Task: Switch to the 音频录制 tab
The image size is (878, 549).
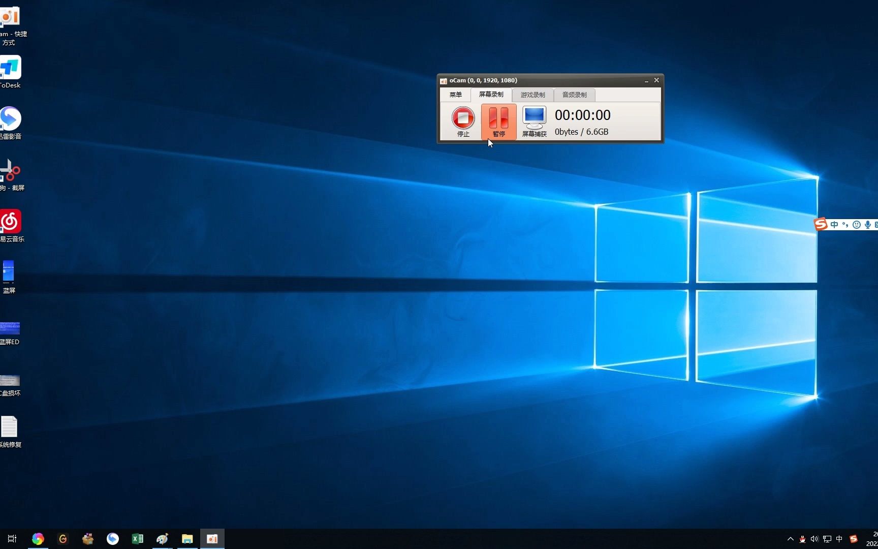Action: point(574,95)
